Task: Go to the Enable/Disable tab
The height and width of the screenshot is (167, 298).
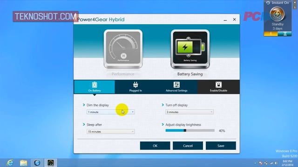Action: tap(218, 87)
